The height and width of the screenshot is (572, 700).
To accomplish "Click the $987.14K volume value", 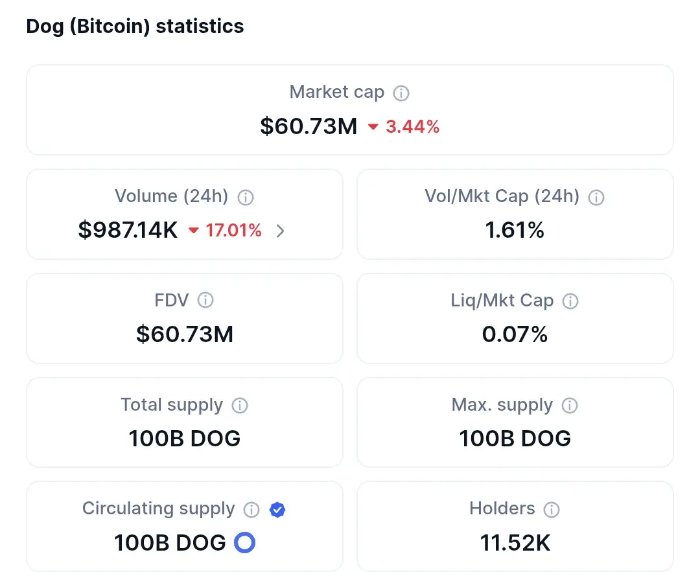I will tap(128, 230).
